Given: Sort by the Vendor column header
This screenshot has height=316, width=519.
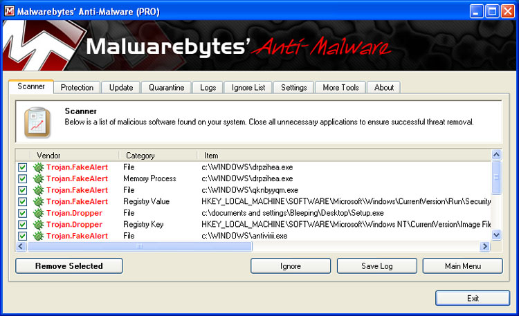Looking at the screenshot, I should pos(75,156).
